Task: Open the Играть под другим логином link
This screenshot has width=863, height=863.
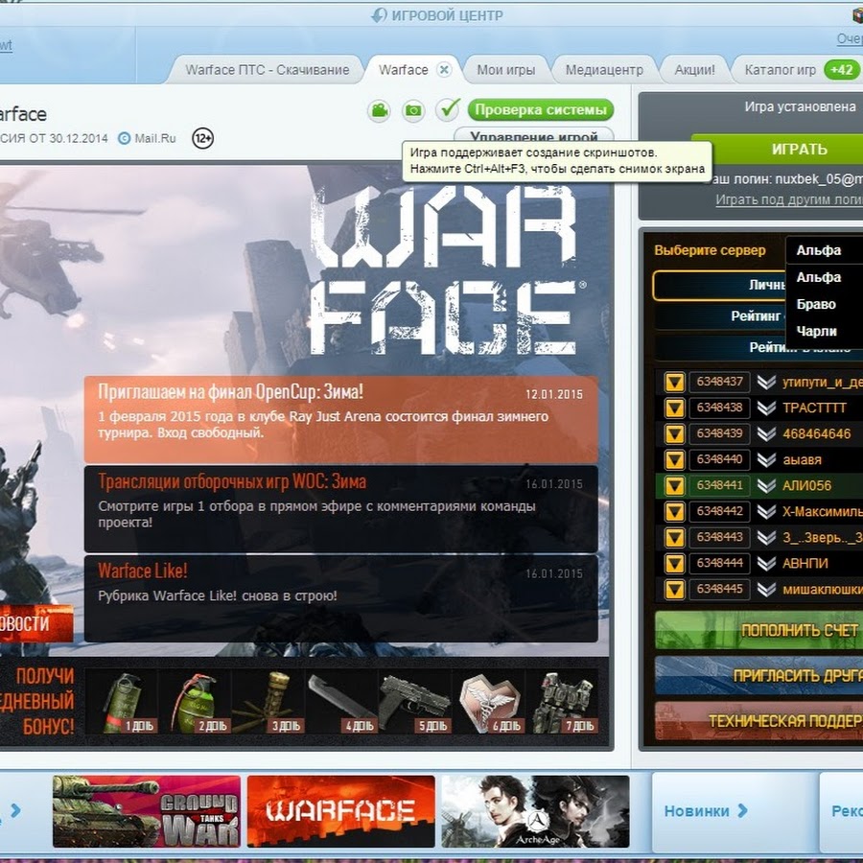Action: [x=788, y=199]
